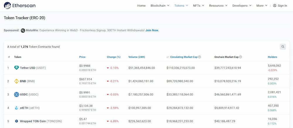This screenshot has width=293, height=128.
Task: Click the market cap $89,720,980,340.00
Action: pos(180,81)
